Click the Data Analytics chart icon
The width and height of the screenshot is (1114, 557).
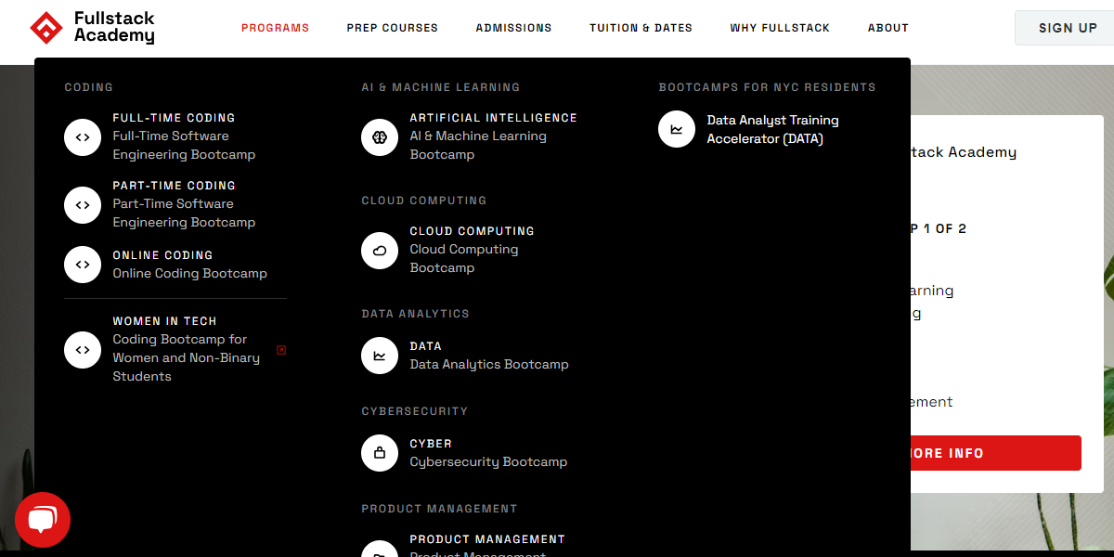point(380,355)
